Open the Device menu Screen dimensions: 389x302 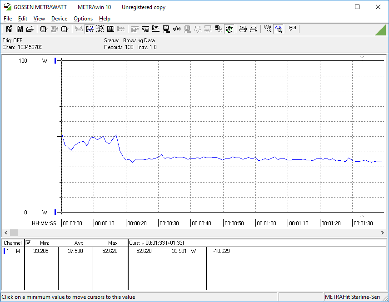[x=59, y=19]
